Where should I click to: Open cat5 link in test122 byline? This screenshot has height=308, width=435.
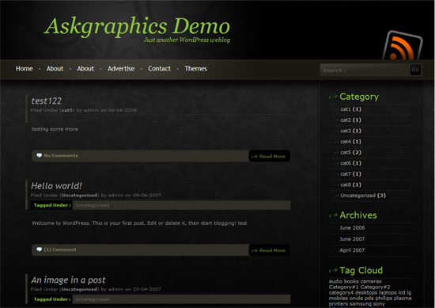tap(67, 110)
